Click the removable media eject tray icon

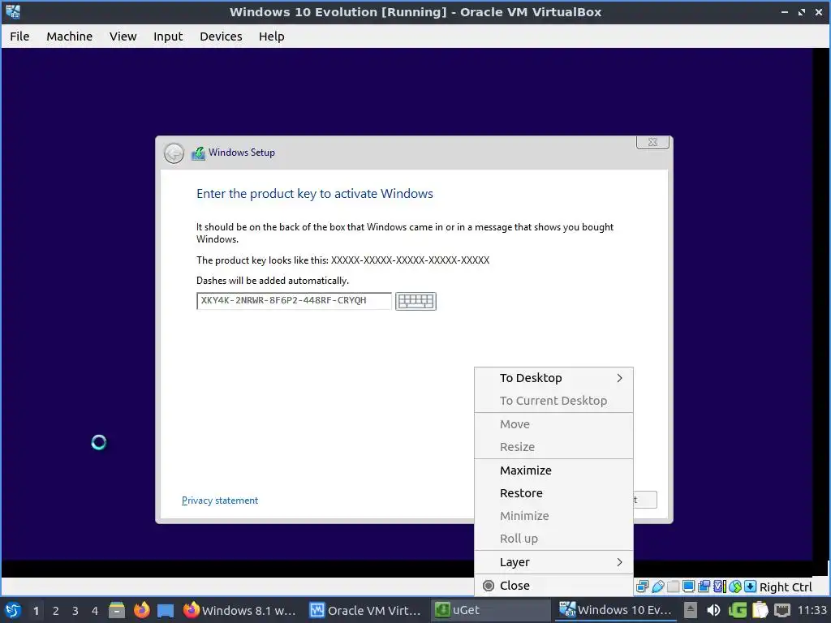tap(690, 610)
